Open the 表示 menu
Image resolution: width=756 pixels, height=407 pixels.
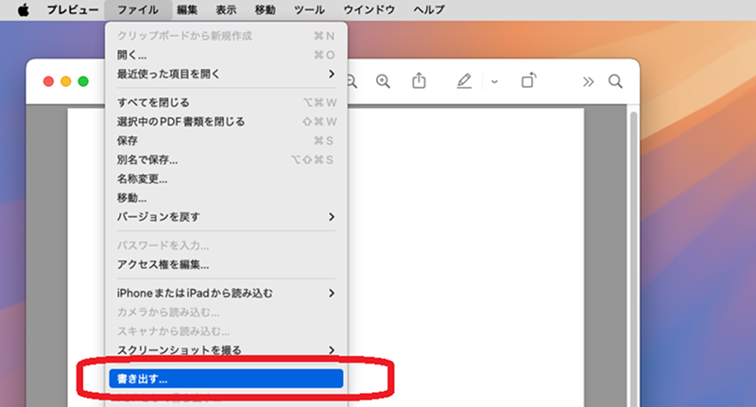click(x=226, y=9)
